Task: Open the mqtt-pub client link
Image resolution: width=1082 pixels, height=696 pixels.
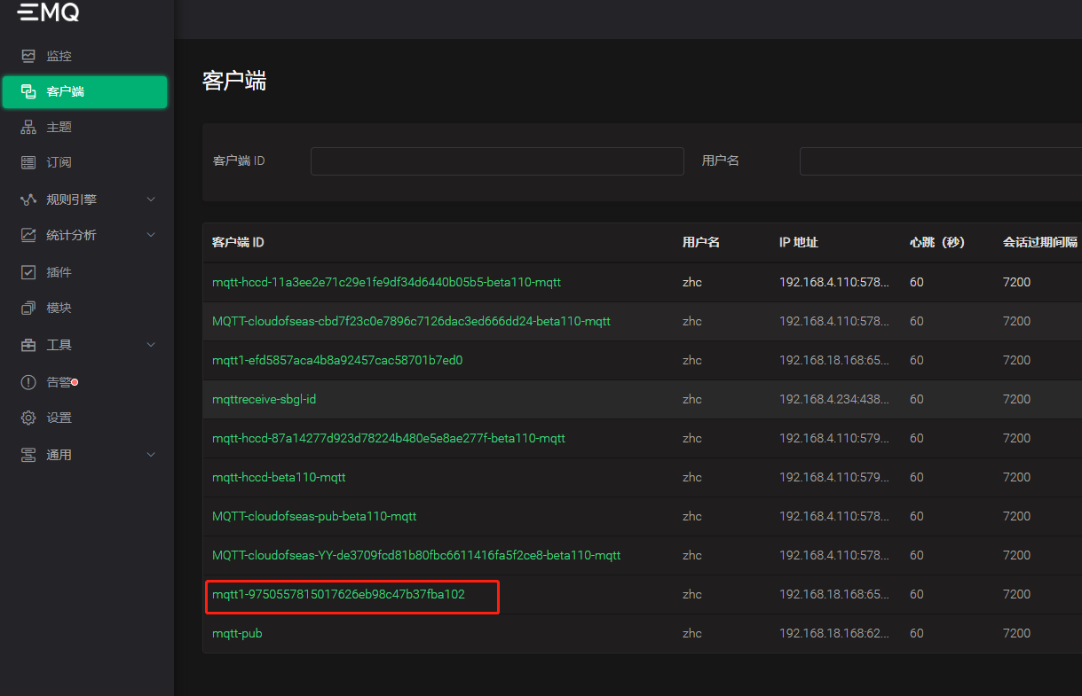Action: click(x=237, y=633)
